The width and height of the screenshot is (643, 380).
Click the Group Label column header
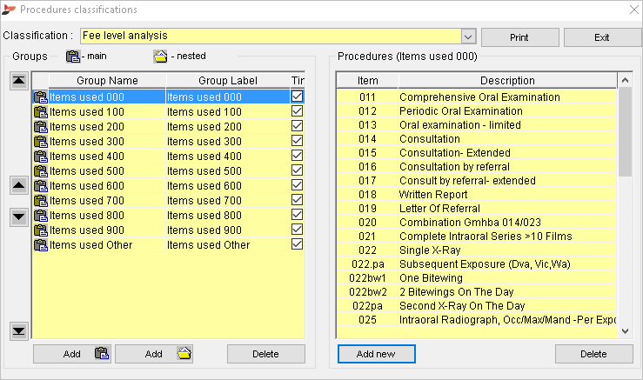(x=228, y=80)
